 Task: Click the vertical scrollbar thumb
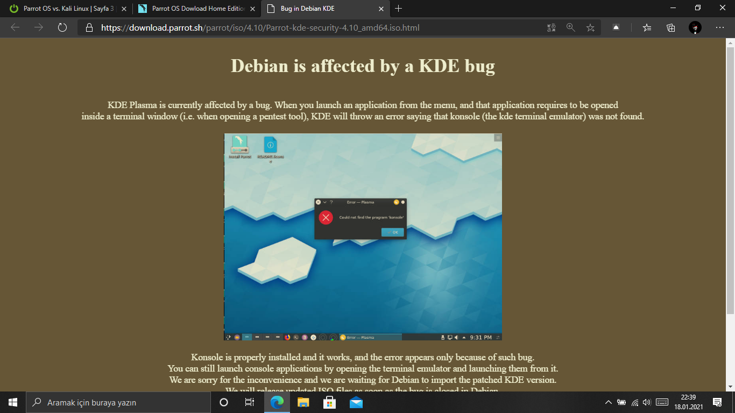[730, 180]
